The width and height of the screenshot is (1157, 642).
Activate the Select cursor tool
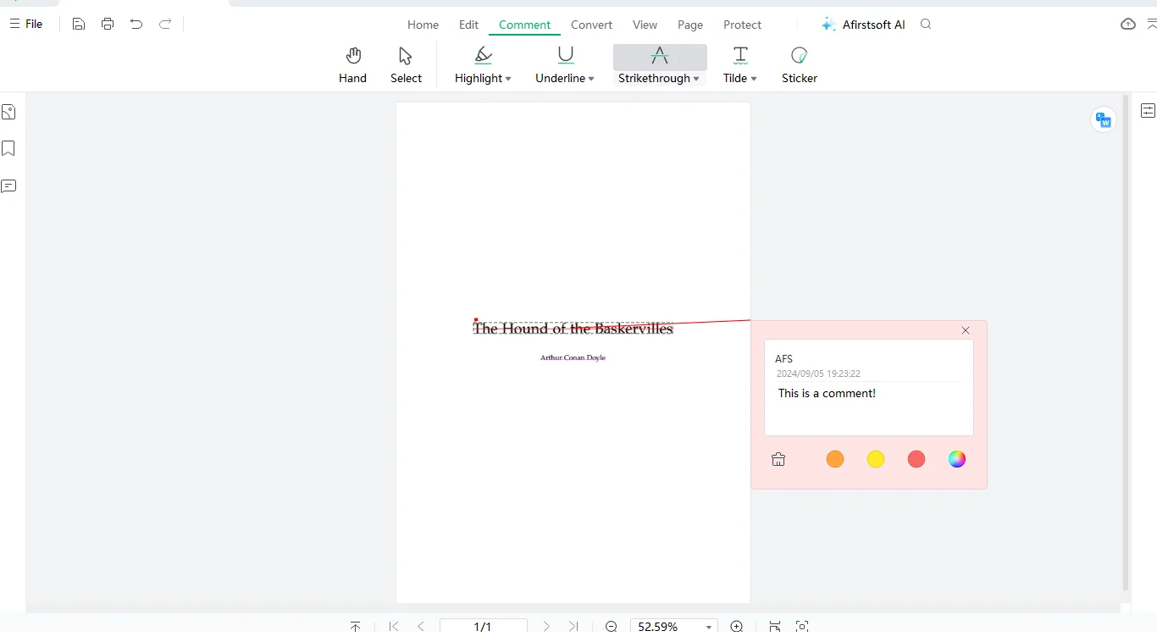pos(406,65)
